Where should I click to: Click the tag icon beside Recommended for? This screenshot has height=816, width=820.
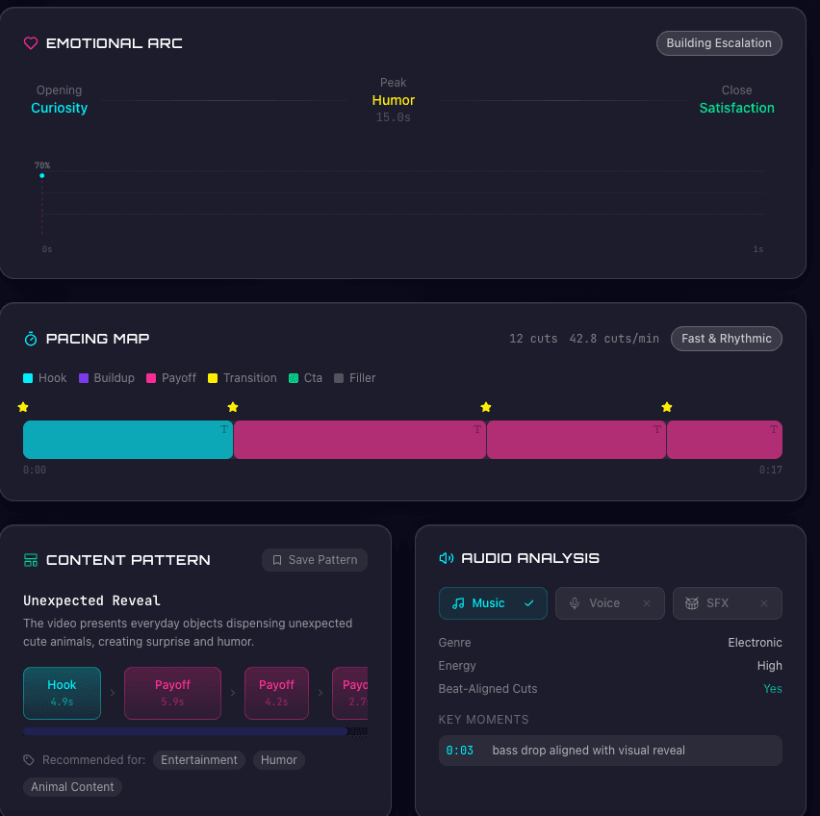click(30, 759)
